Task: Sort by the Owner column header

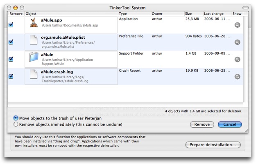Action: [167, 13]
